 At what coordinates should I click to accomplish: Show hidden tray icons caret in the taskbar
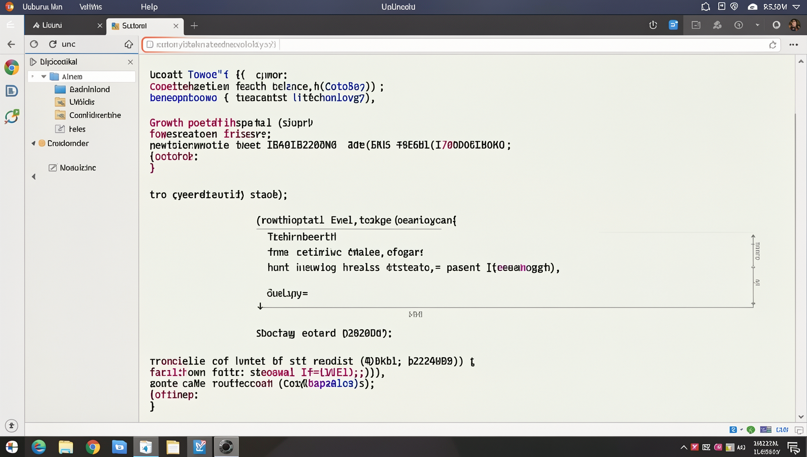point(684,447)
